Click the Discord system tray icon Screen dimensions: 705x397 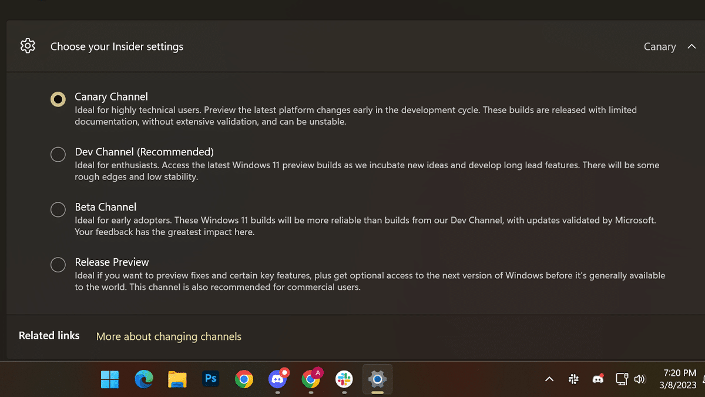point(598,379)
